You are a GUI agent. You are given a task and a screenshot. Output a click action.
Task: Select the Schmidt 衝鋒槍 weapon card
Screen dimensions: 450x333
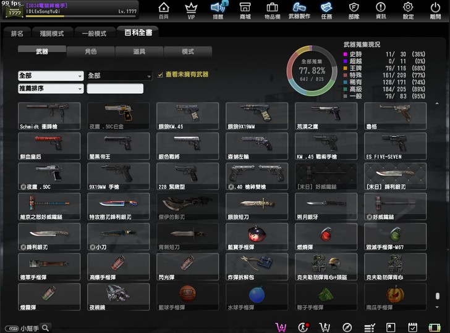coord(49,116)
